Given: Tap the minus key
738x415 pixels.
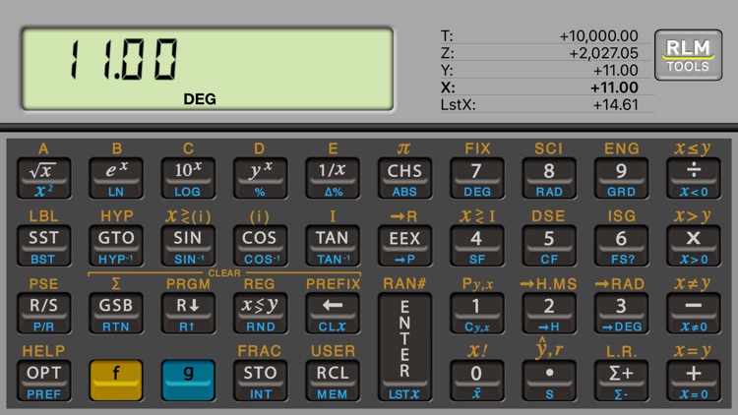Looking at the screenshot, I should 694,314.
